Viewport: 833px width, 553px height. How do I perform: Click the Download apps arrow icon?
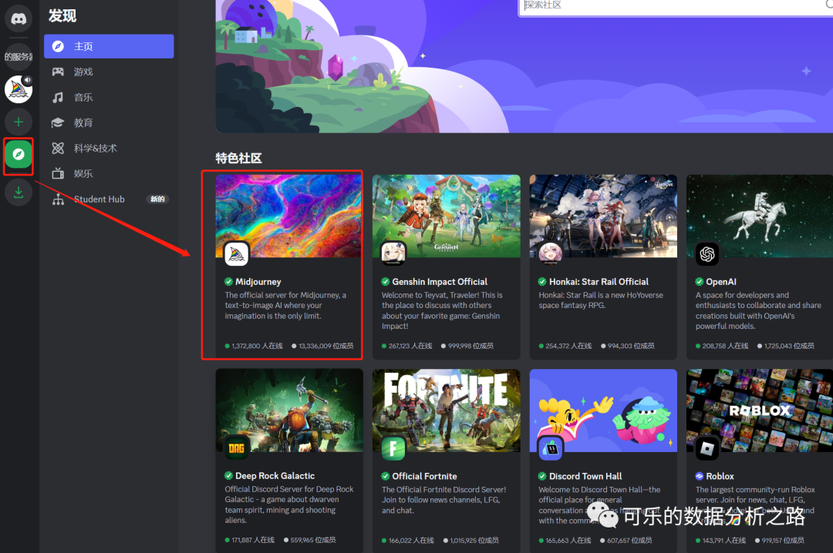(19, 192)
